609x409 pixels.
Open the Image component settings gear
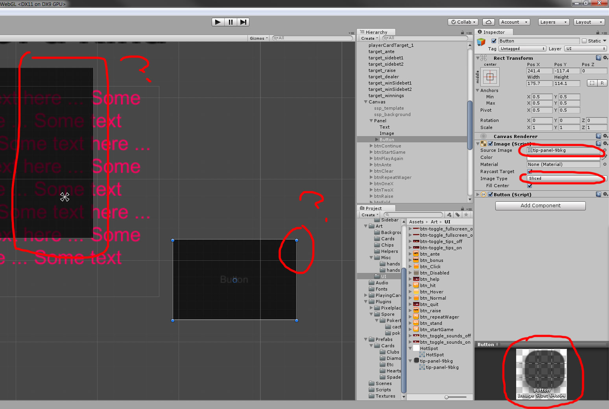[x=605, y=144]
